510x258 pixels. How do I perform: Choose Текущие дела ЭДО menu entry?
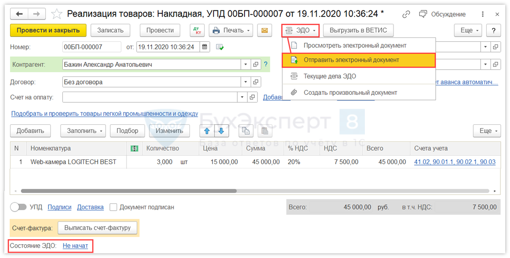330,76
